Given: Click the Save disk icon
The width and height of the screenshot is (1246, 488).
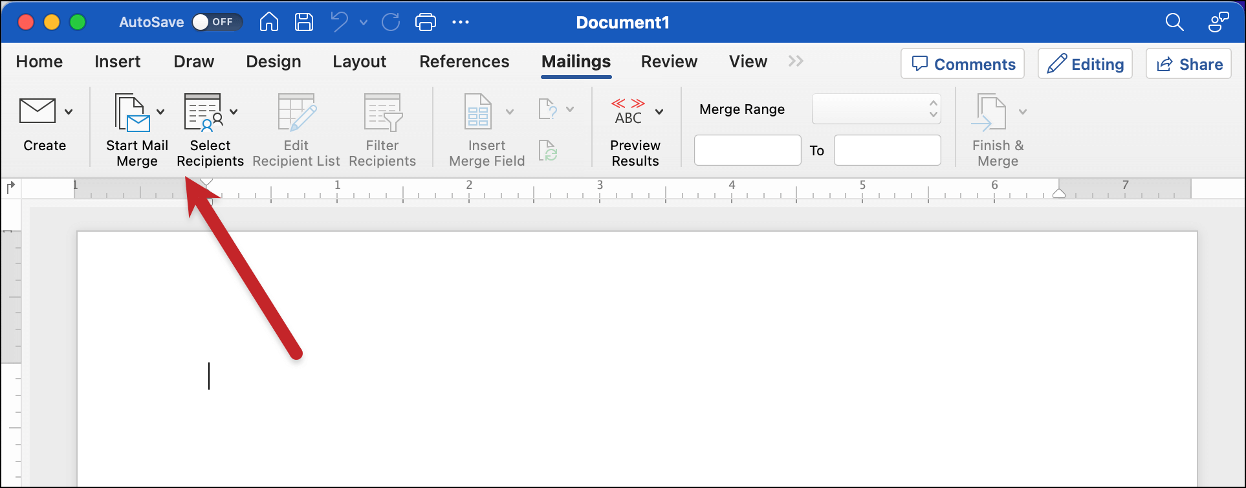Looking at the screenshot, I should (304, 23).
